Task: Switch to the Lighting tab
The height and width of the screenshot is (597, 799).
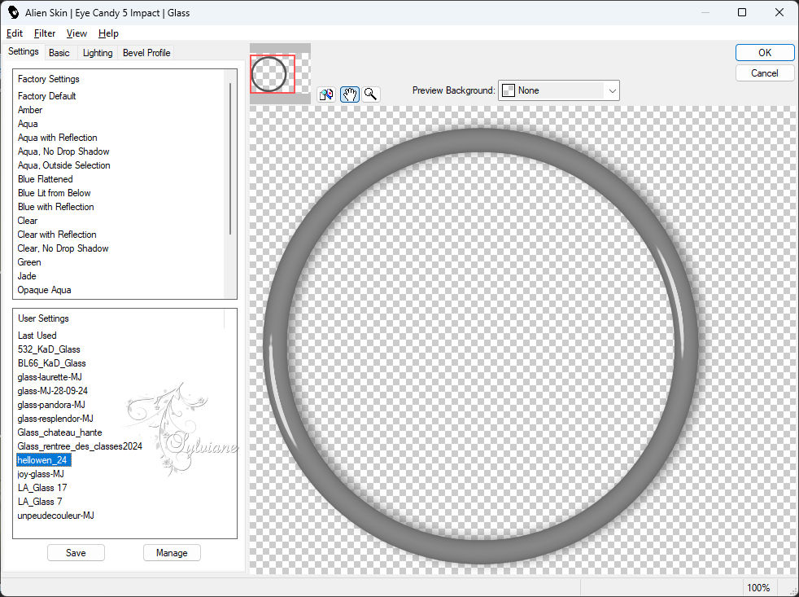Action: click(98, 53)
